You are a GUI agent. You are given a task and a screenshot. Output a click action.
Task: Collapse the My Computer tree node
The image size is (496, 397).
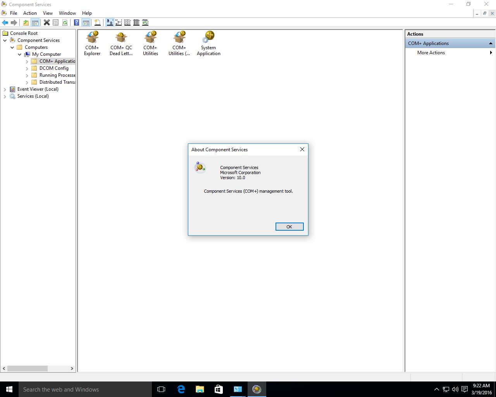click(x=20, y=54)
